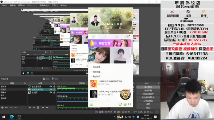Open 设置 settings in Controls panel
Viewport: 214px width, 120px height.
click(x=148, y=104)
